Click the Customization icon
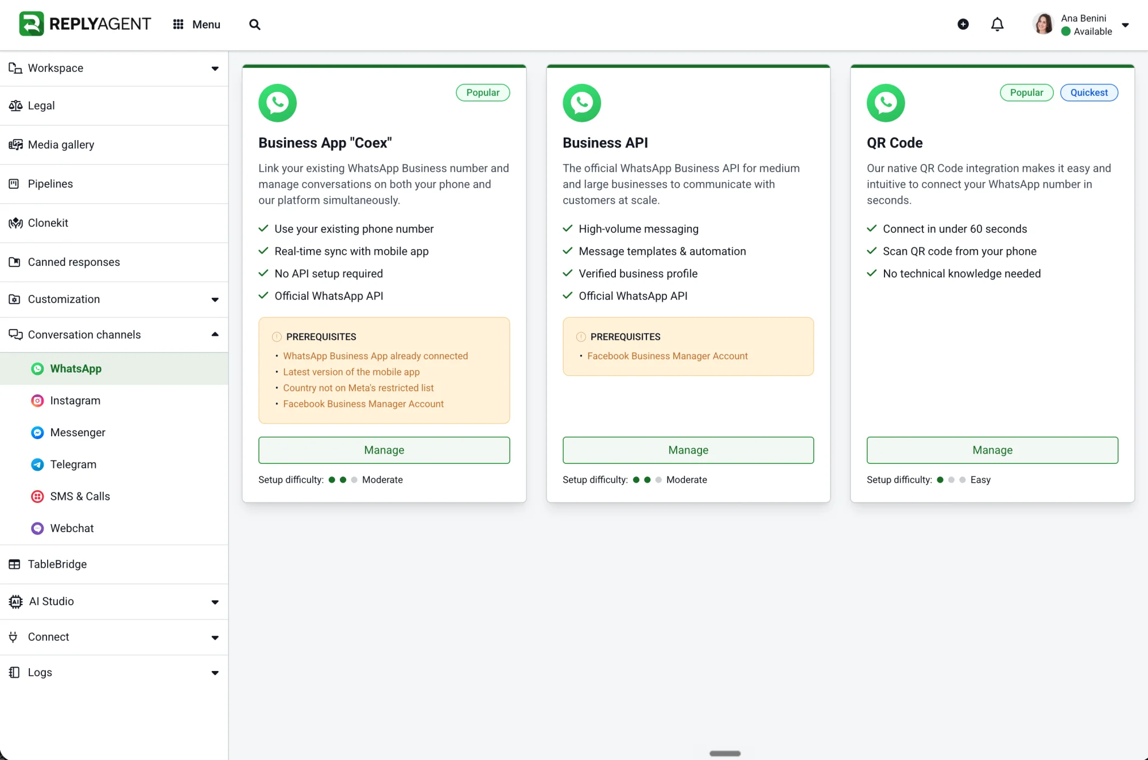The width and height of the screenshot is (1148, 760). coord(14,299)
